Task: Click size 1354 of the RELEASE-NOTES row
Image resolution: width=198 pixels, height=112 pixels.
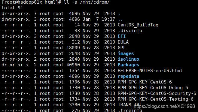Action: pos(75,71)
